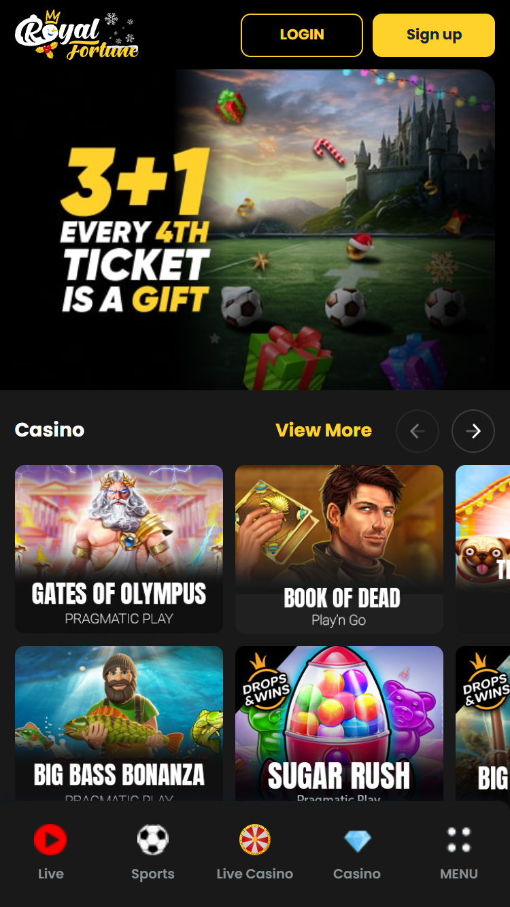Click the LOGIN button
Viewport: 510px width, 907px height.
(302, 35)
